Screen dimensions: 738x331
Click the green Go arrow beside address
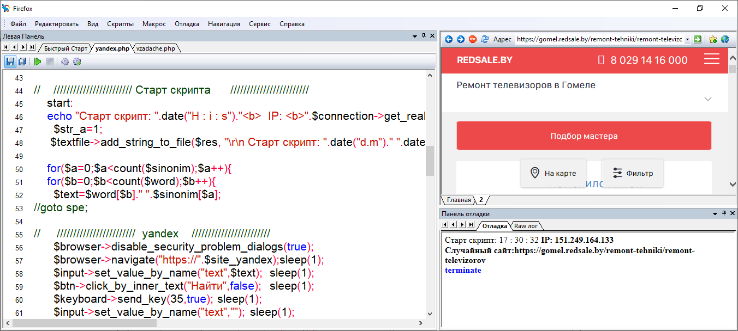click(697, 39)
